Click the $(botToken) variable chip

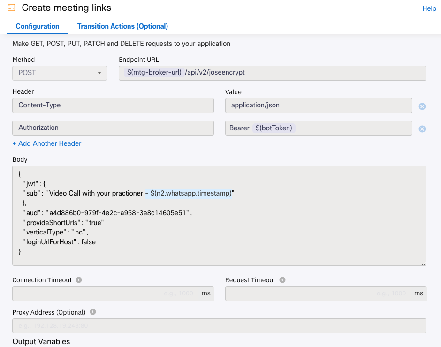[x=274, y=128]
